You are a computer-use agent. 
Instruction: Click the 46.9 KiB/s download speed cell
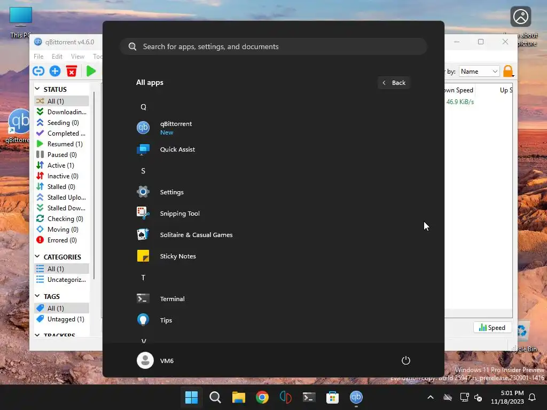point(460,102)
